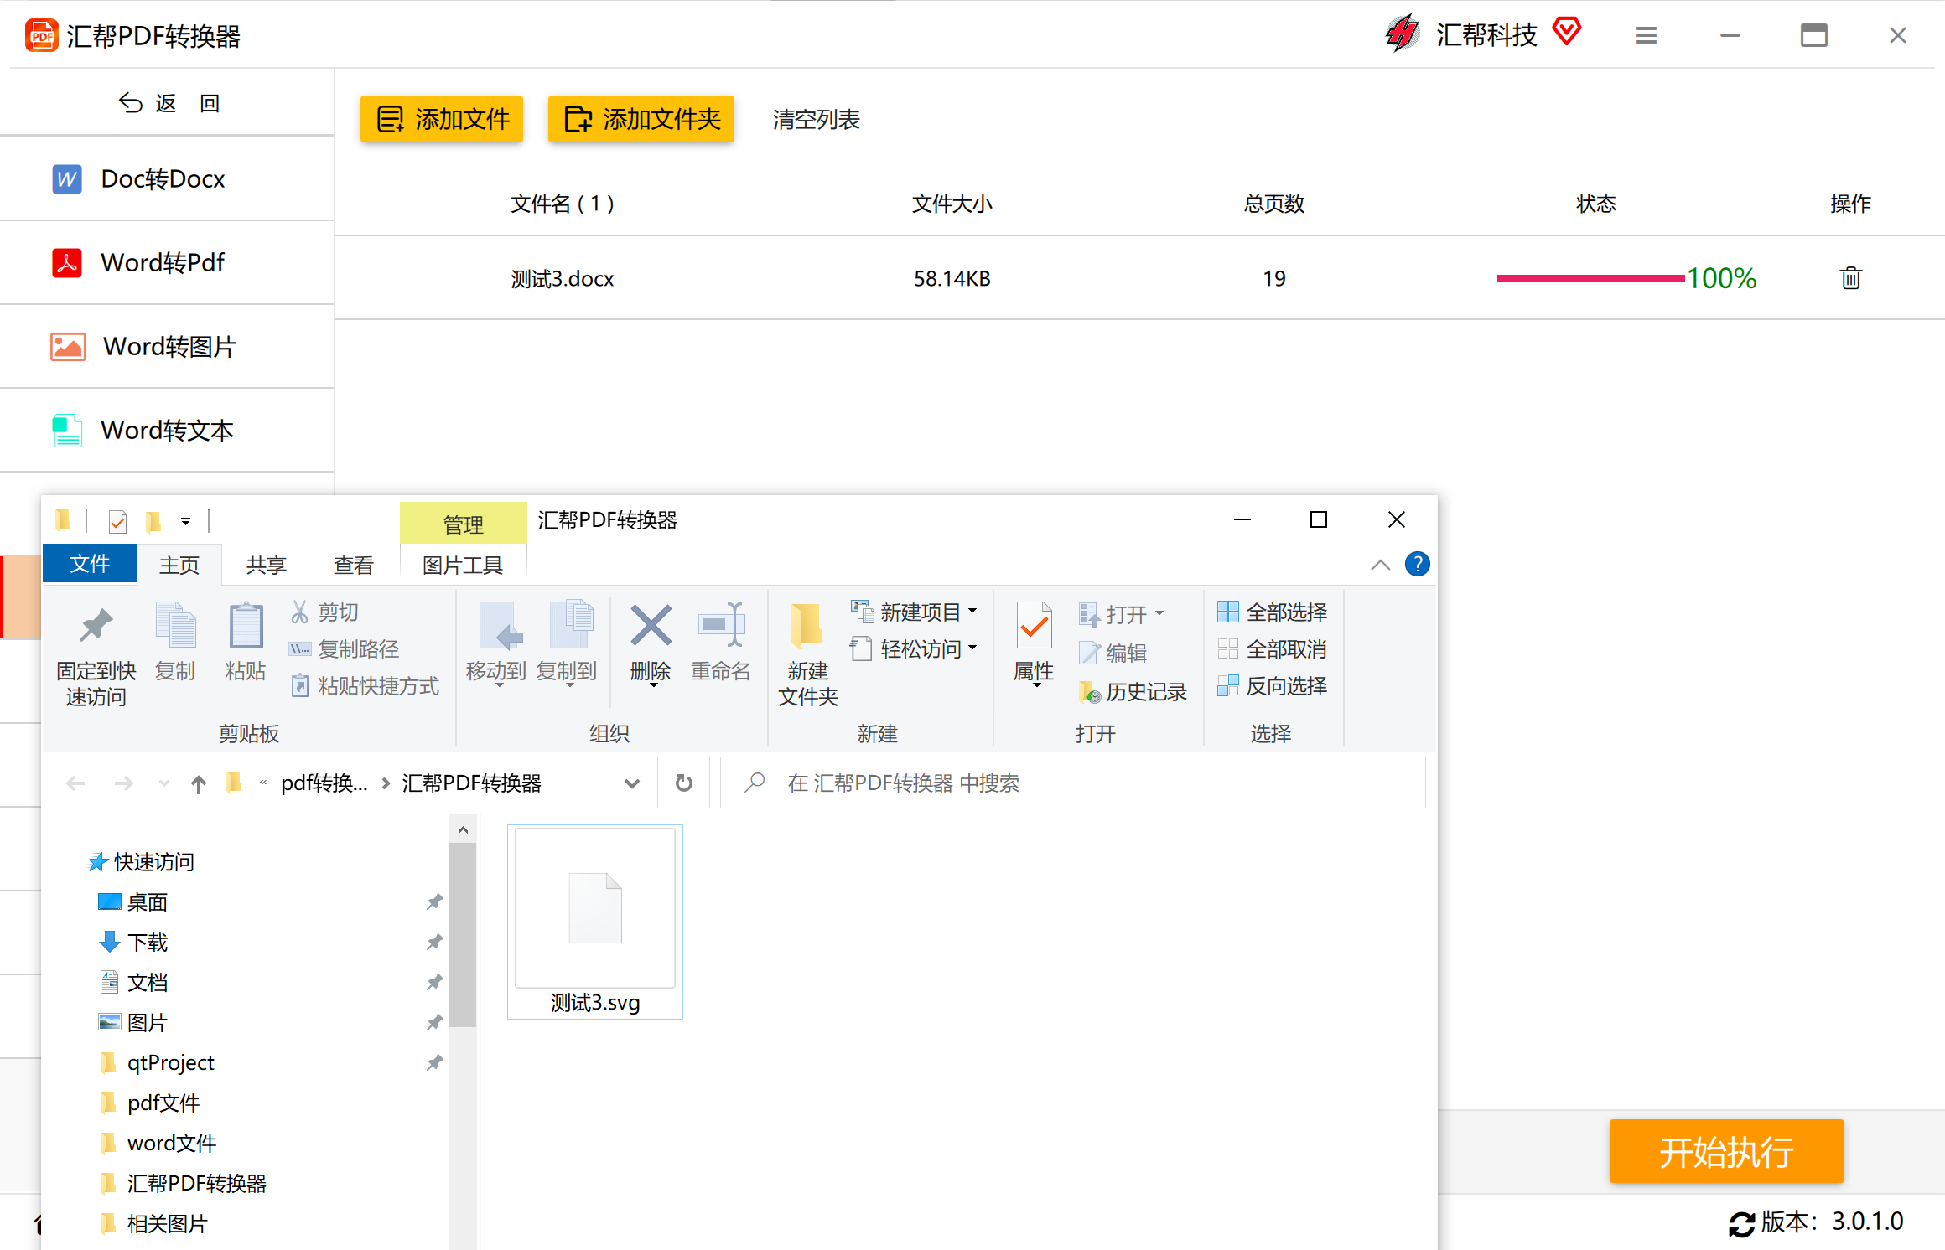Click the 复制 icon in the ribbon
The image size is (1945, 1250).
[175, 625]
